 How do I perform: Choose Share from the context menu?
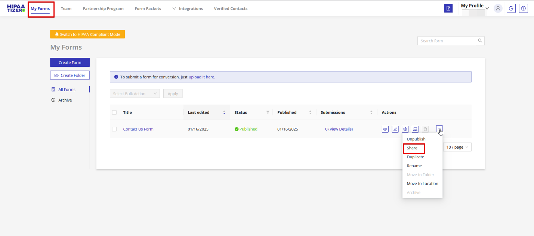pos(412,148)
